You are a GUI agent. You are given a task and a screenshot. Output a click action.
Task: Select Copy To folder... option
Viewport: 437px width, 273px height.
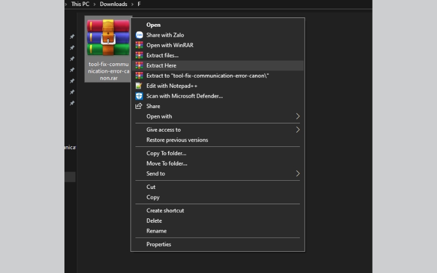(x=217, y=153)
